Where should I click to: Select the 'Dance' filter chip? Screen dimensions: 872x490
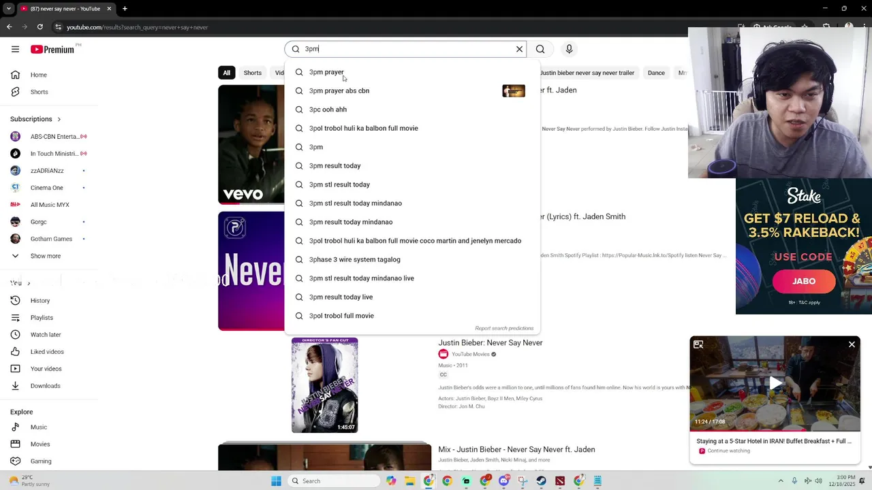(656, 73)
